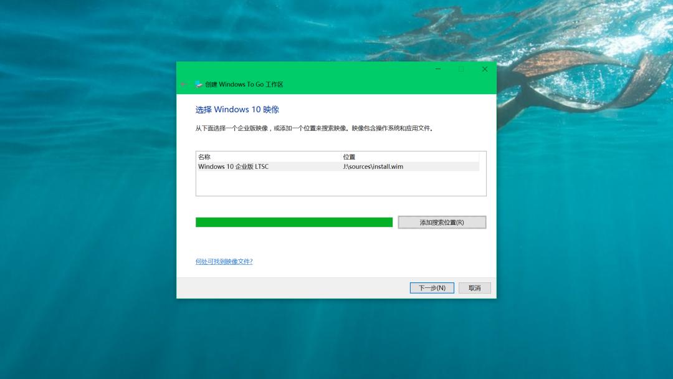The width and height of the screenshot is (673, 379).
Task: Click the 选择 Windows 10 映像 heading
Action: (239, 109)
